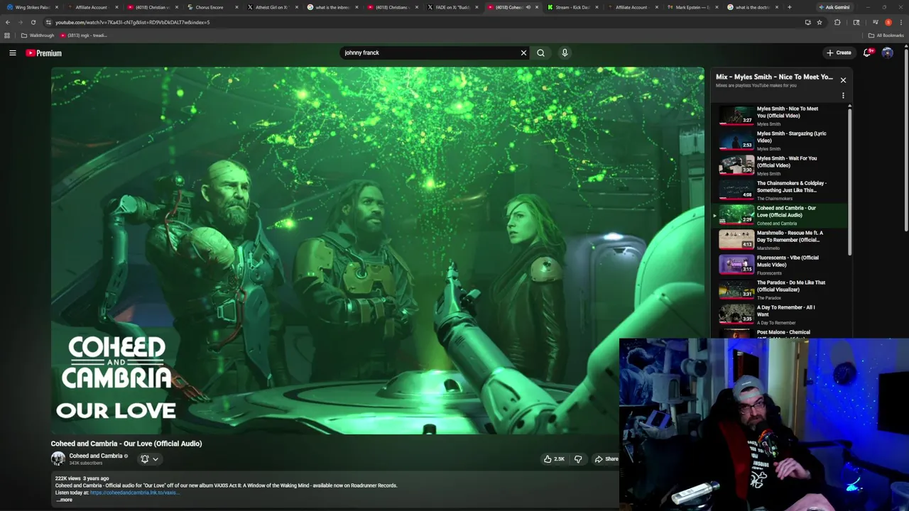
Task: Click the address bar URL
Action: click(133, 22)
